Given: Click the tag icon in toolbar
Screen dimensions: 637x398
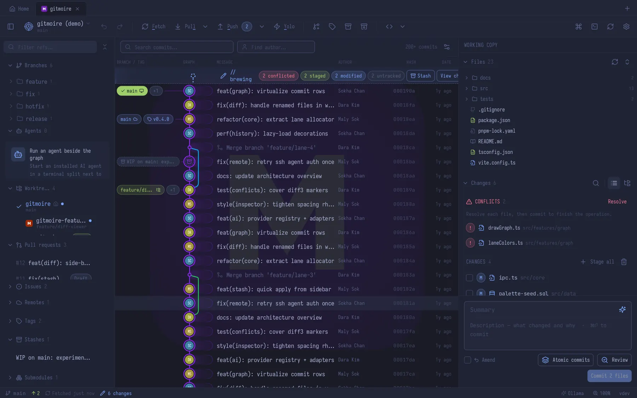Looking at the screenshot, I should (332, 27).
